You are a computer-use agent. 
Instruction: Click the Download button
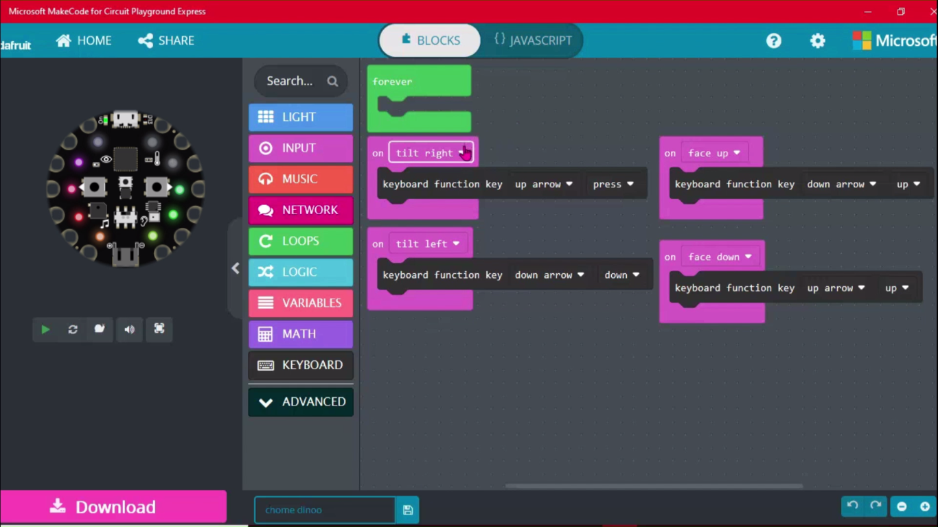pyautogui.click(x=113, y=507)
